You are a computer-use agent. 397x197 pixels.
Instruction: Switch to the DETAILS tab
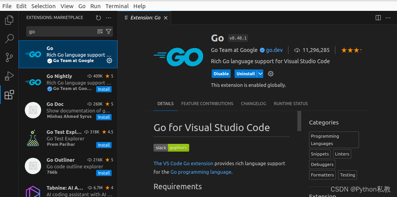click(165, 104)
